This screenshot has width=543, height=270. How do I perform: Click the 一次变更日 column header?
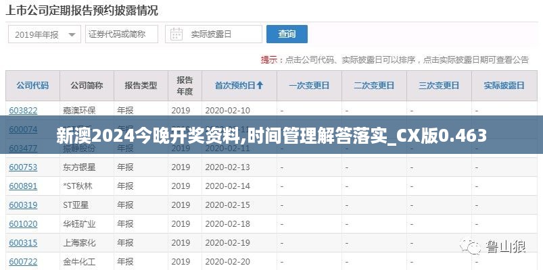click(309, 86)
